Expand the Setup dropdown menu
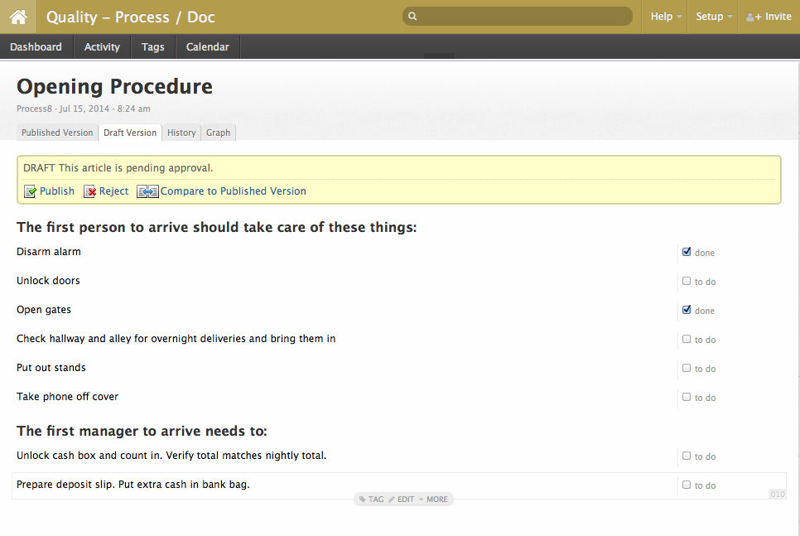 (x=714, y=17)
